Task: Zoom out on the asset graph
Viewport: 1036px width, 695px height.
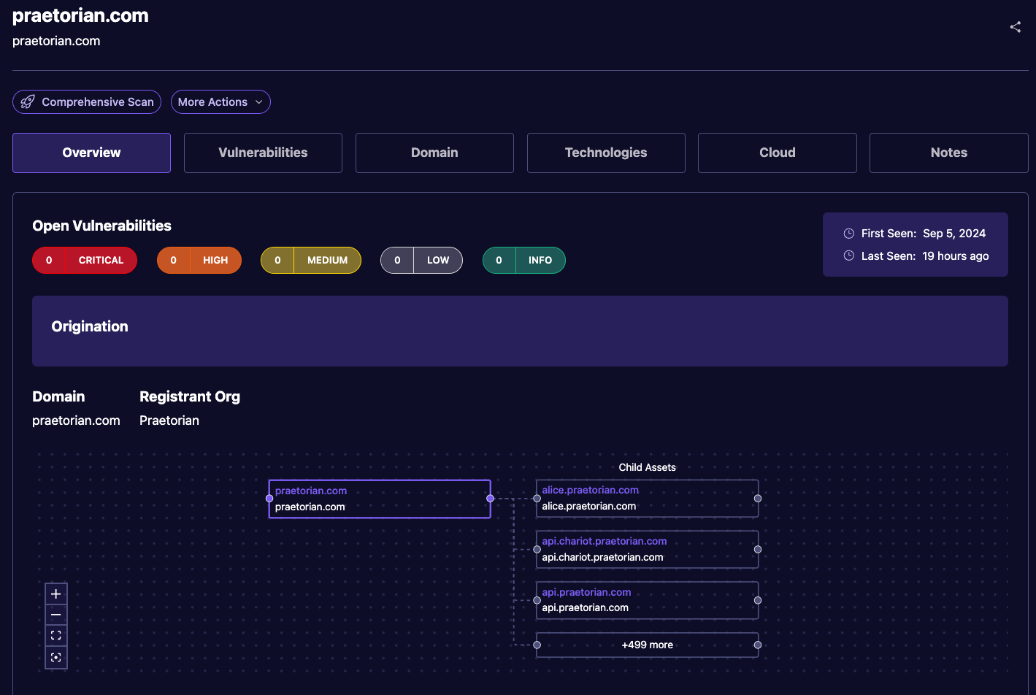Action: click(56, 615)
